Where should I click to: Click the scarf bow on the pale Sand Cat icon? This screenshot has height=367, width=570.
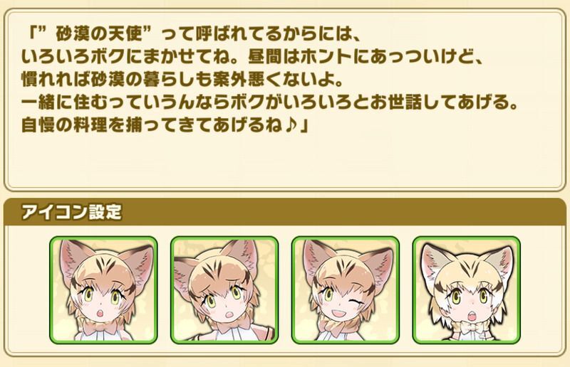(469, 329)
